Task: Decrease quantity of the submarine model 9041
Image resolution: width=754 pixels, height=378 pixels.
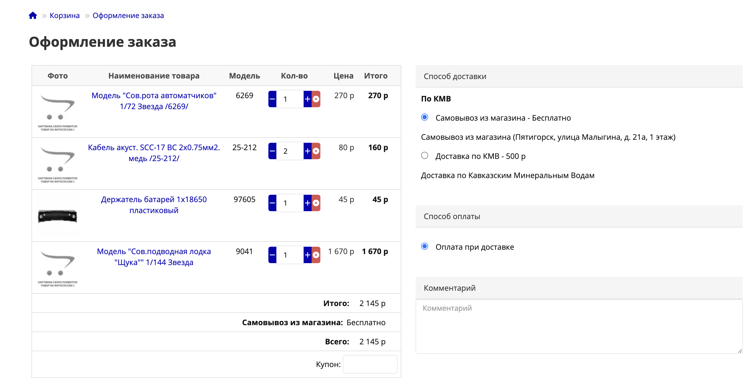Action: [x=272, y=255]
